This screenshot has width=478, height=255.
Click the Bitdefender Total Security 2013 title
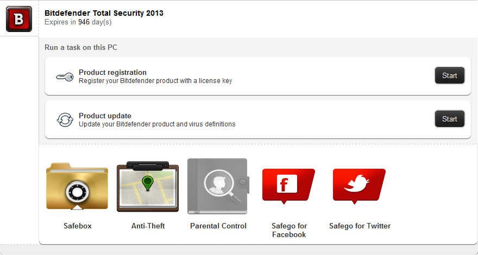(x=104, y=12)
